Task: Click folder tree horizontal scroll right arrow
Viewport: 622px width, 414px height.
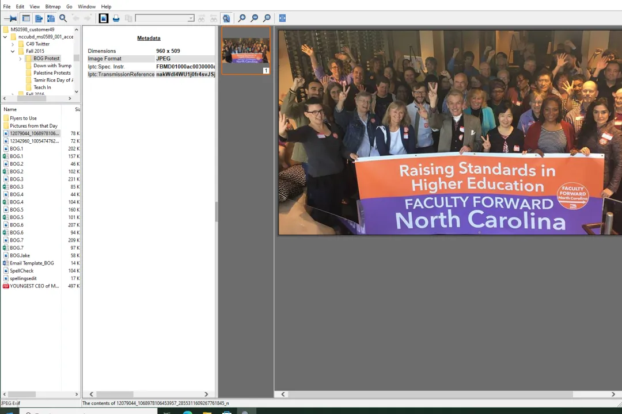Action: click(70, 98)
